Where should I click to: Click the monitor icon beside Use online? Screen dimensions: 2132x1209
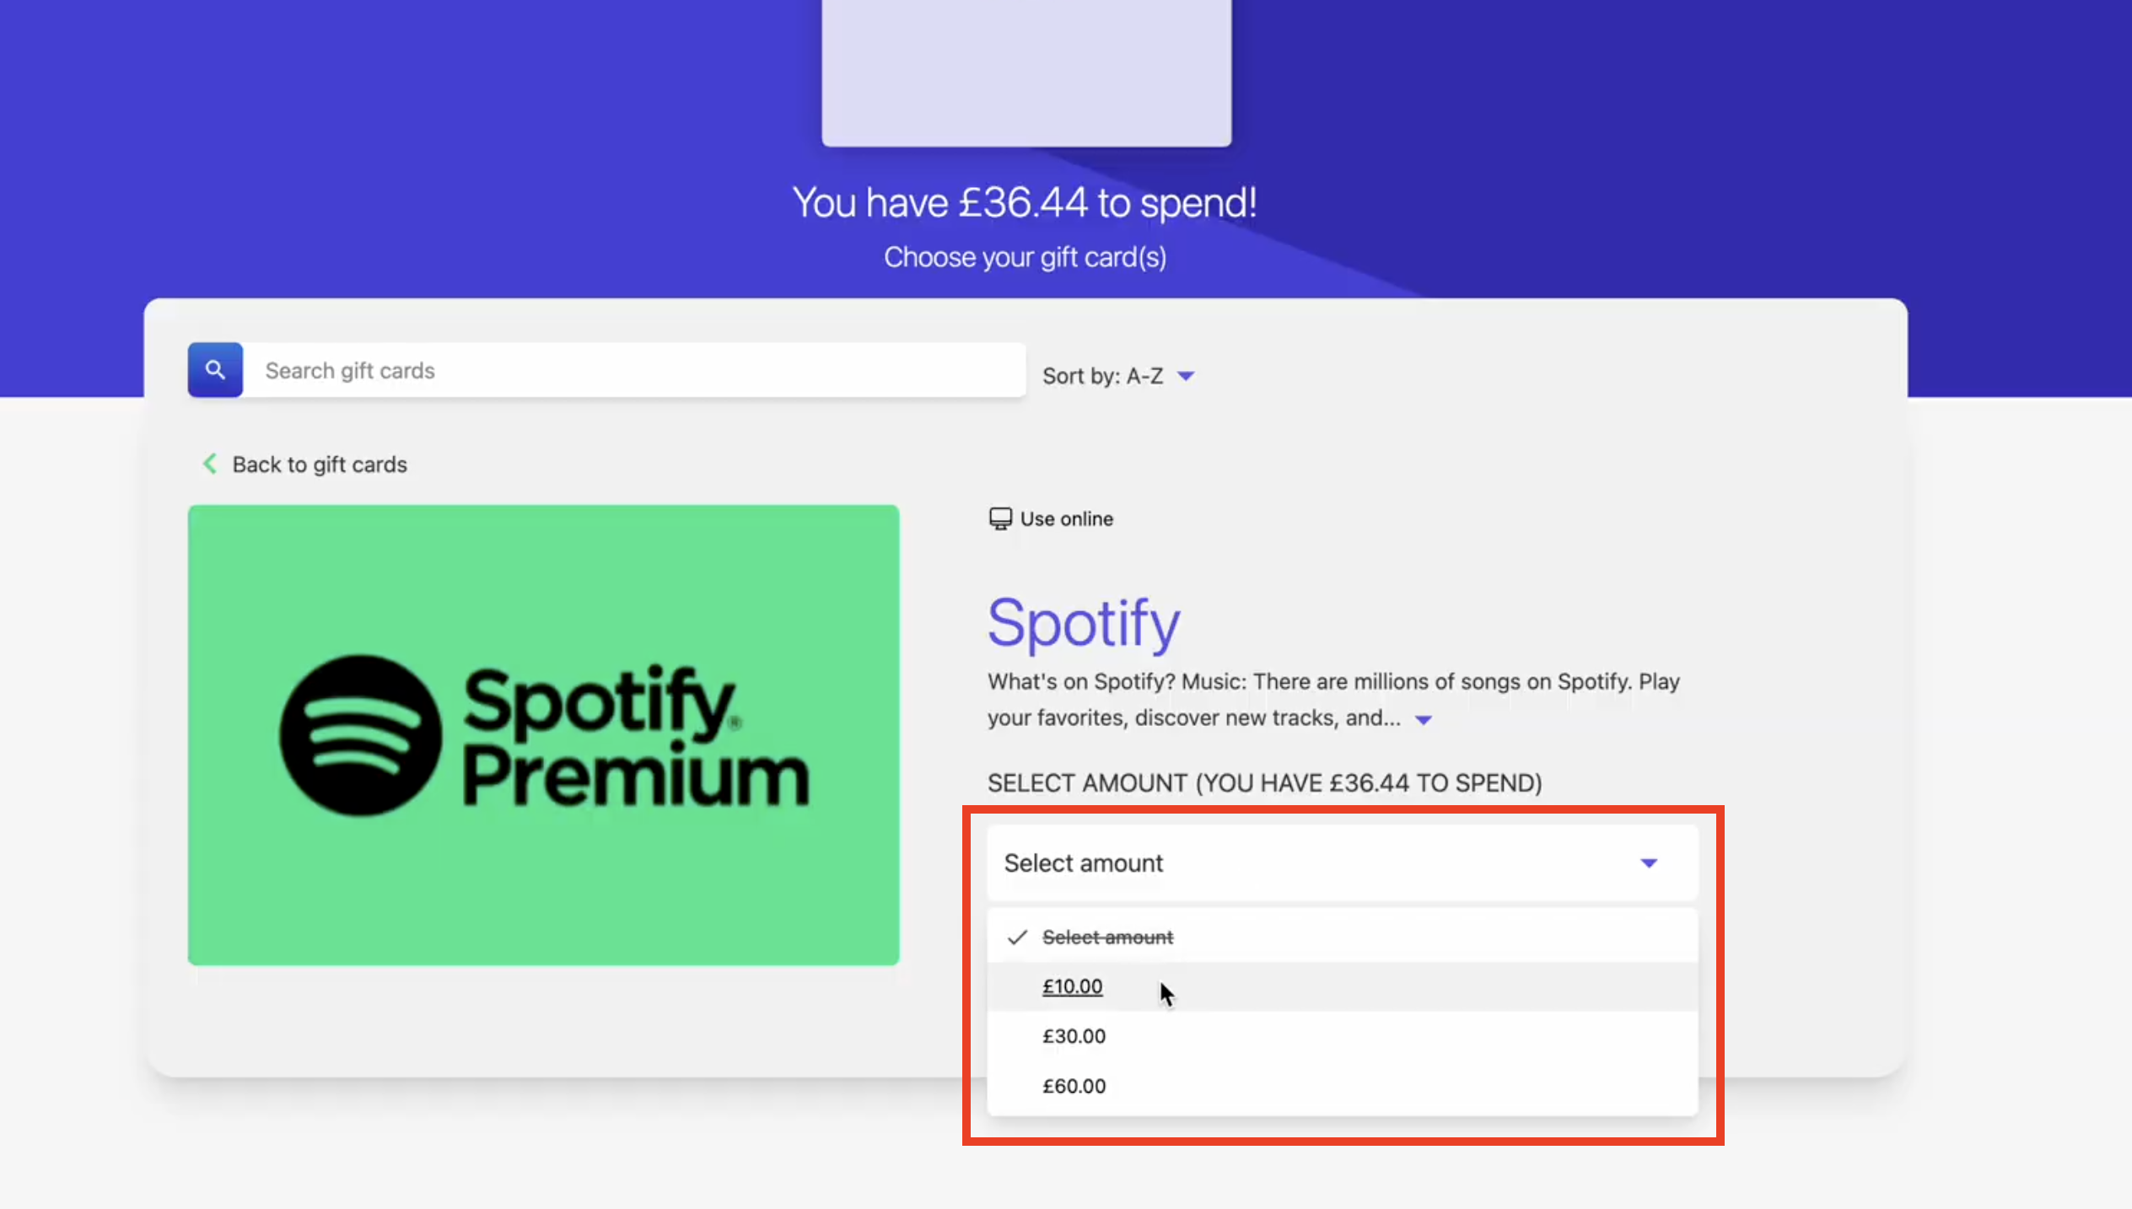[x=1000, y=519]
